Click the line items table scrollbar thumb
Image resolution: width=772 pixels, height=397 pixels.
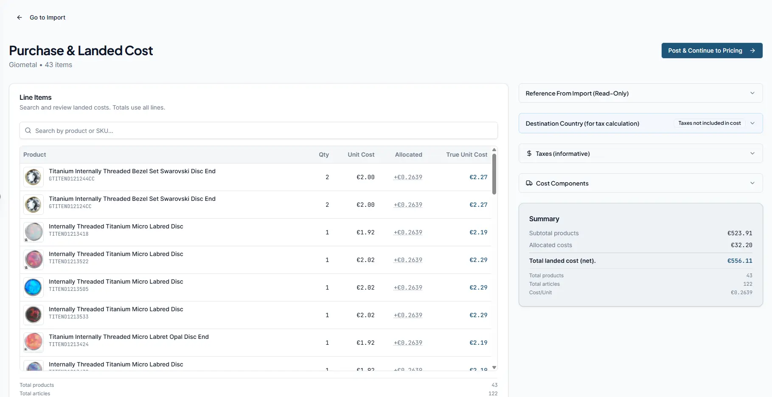pyautogui.click(x=494, y=174)
